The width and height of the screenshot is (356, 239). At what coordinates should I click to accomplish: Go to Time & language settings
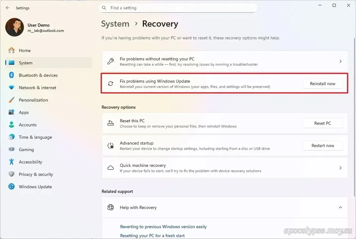click(x=35, y=137)
